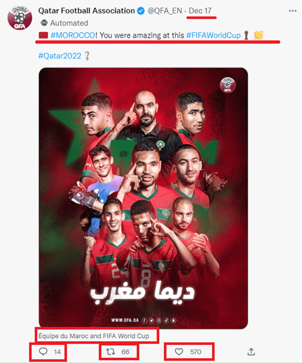Click the Équipe du Maroc and FIFA World Cup caption
302x363 pixels.
tap(94, 335)
